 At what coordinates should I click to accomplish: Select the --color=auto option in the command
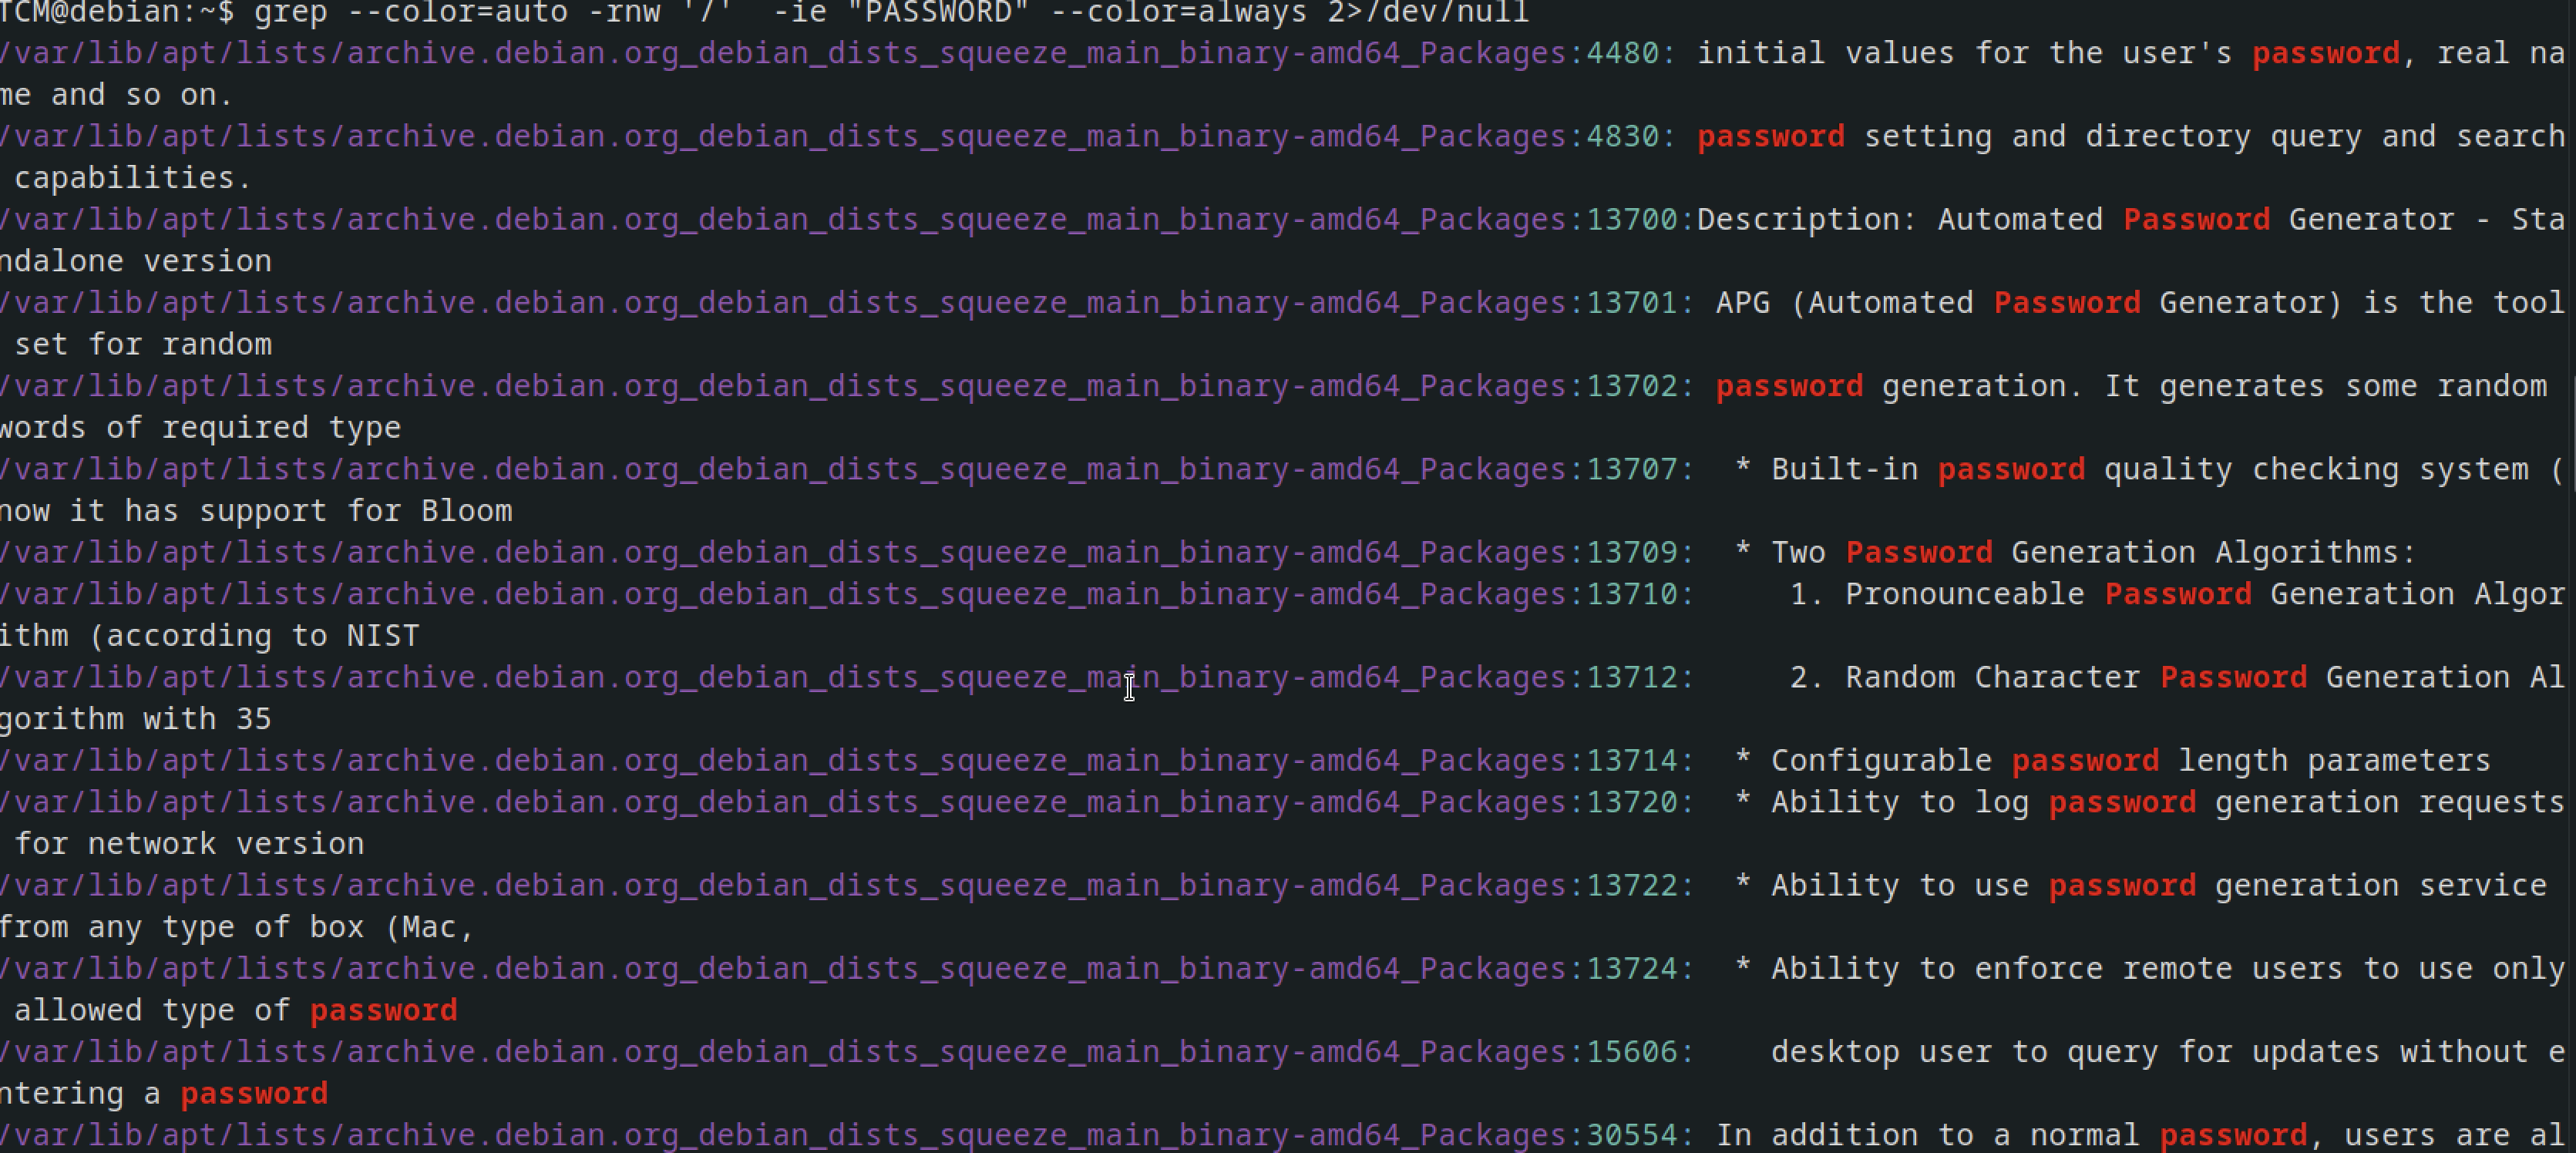click(x=458, y=12)
